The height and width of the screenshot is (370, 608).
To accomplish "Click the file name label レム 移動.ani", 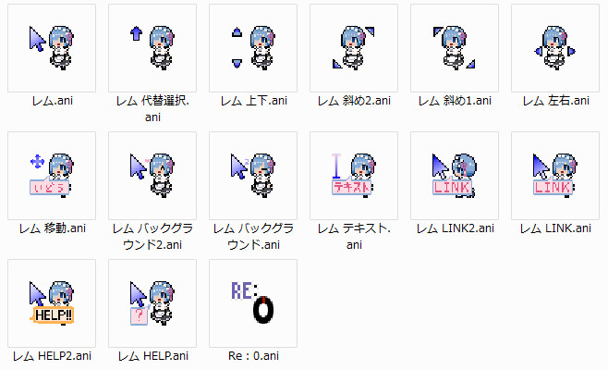I will [53, 228].
